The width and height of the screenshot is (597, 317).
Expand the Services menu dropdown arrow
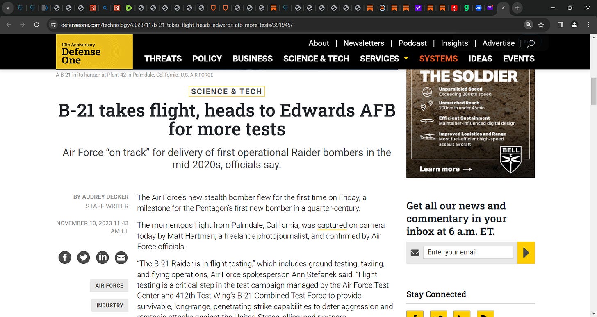click(406, 58)
